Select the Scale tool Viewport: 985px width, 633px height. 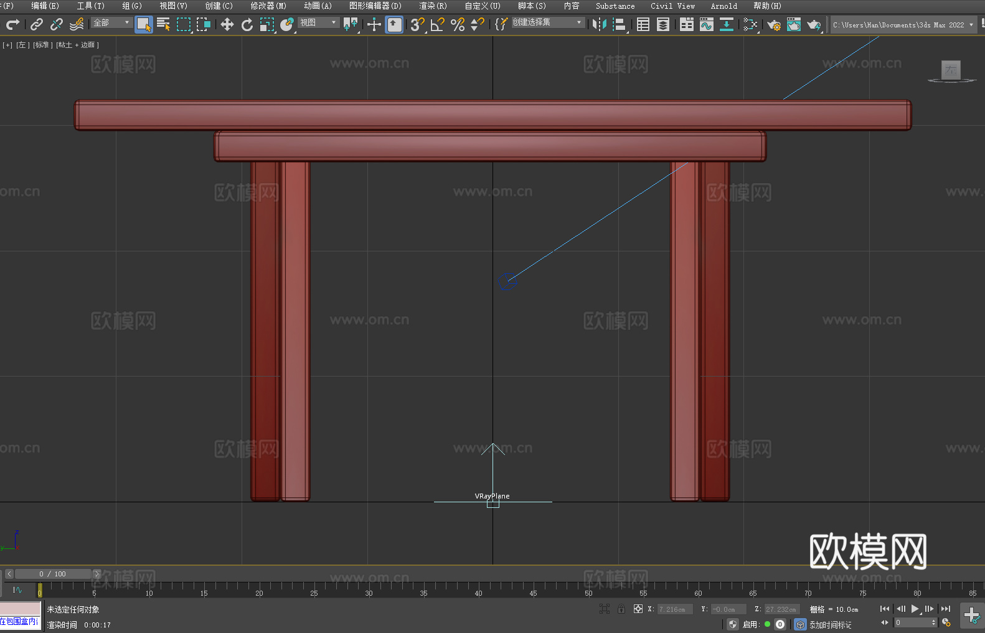pyautogui.click(x=267, y=24)
